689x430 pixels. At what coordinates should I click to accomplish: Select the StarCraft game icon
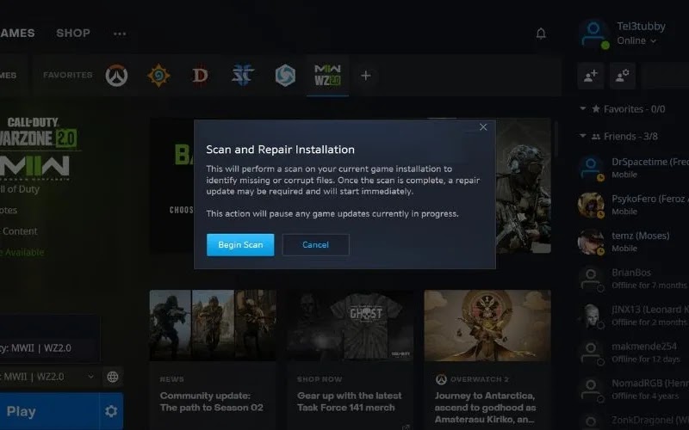click(x=243, y=76)
